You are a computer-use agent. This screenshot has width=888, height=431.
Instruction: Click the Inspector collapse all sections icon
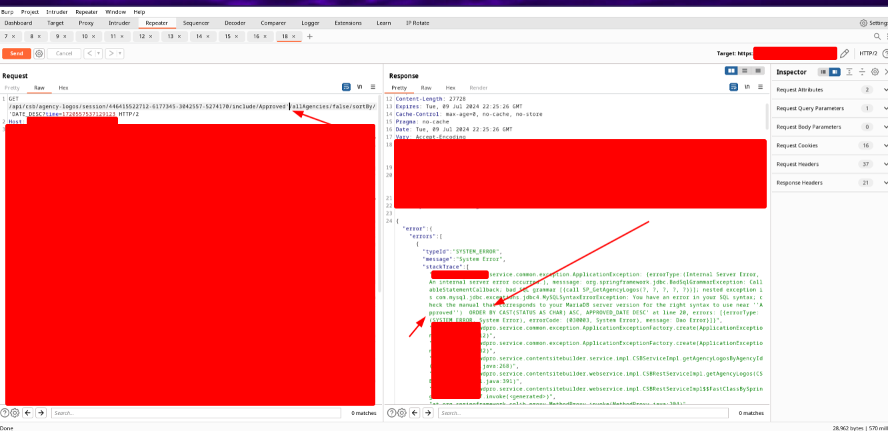[862, 72]
